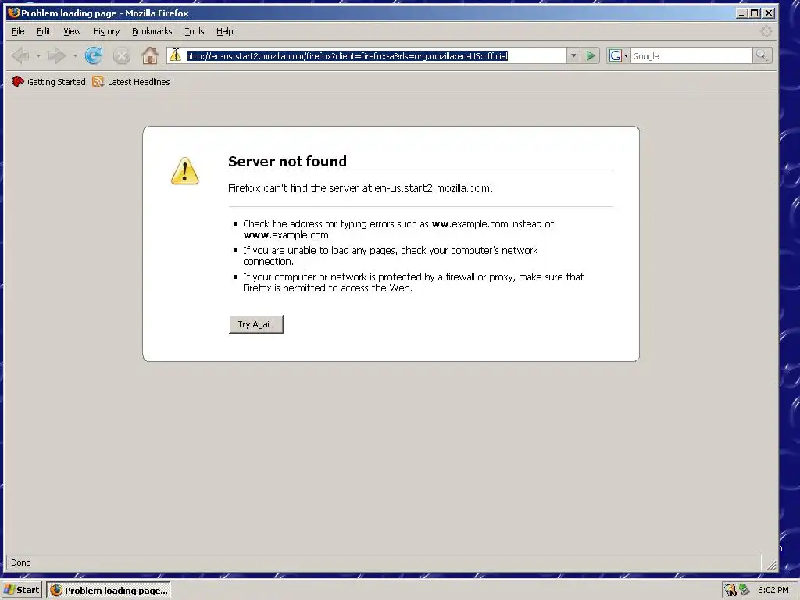
Task: Click the window resize grip corner
Action: 771,565
